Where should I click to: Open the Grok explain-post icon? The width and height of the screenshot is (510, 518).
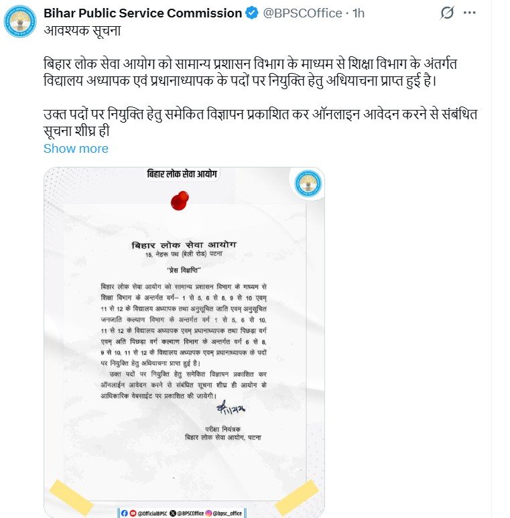pos(447,13)
